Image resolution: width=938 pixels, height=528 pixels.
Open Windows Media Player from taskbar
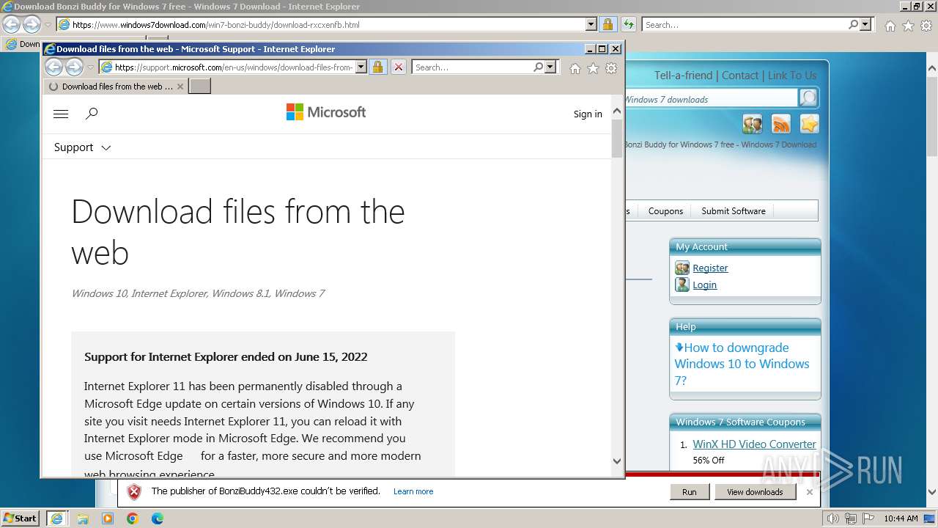[108, 518]
